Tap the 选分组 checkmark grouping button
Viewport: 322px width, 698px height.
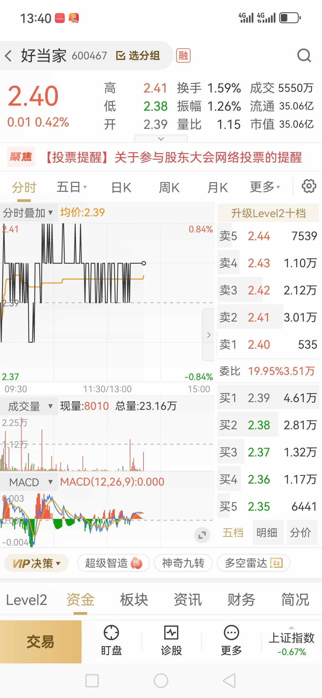coord(138,55)
